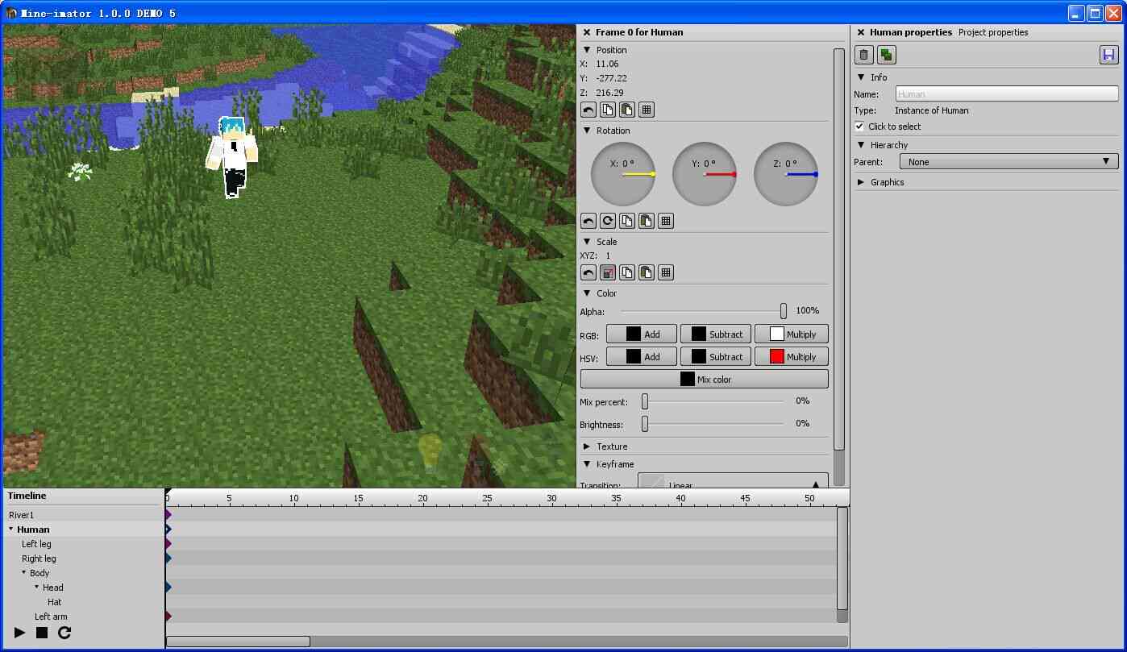Copy rotation values in Rotation section
The width and height of the screenshot is (1127, 652).
tap(627, 221)
